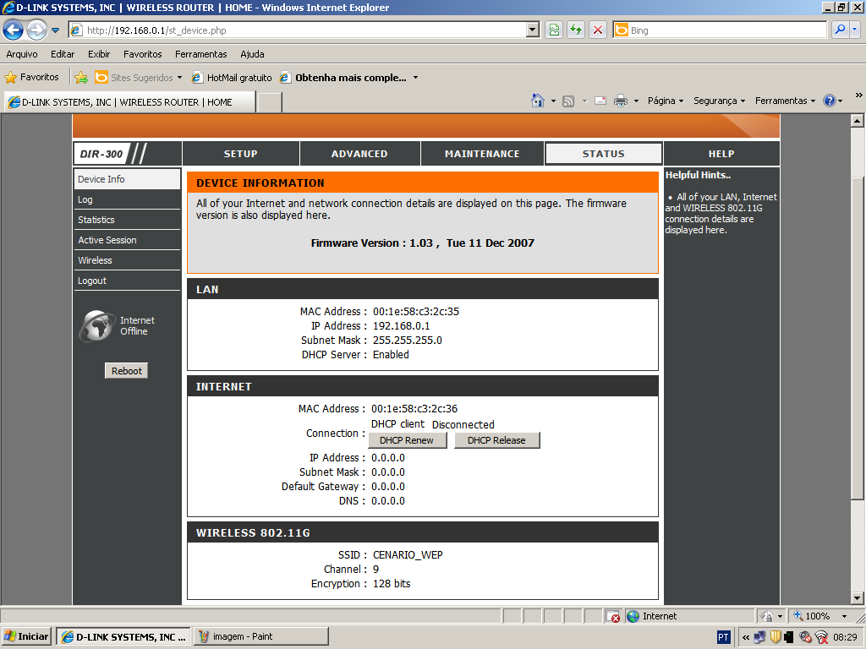The width and height of the screenshot is (866, 649).
Task: Open Statistics in sidebar
Action: (127, 220)
